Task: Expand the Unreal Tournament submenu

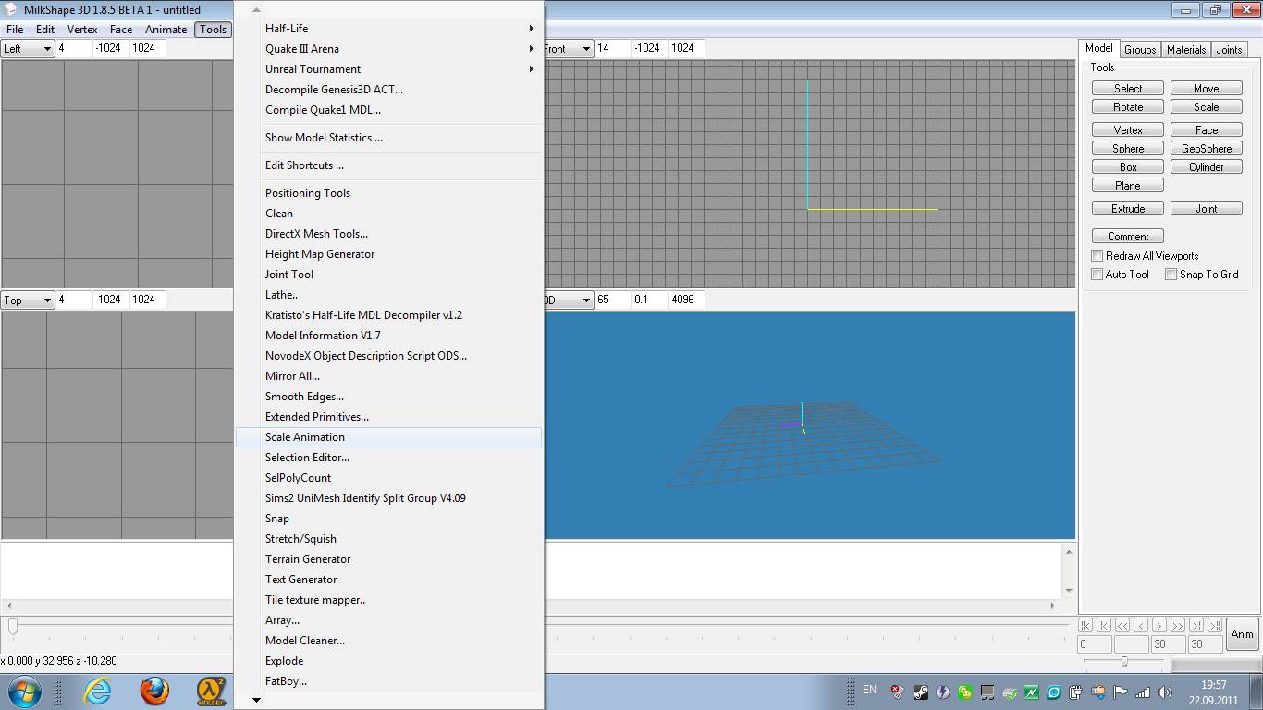Action: pyautogui.click(x=388, y=69)
